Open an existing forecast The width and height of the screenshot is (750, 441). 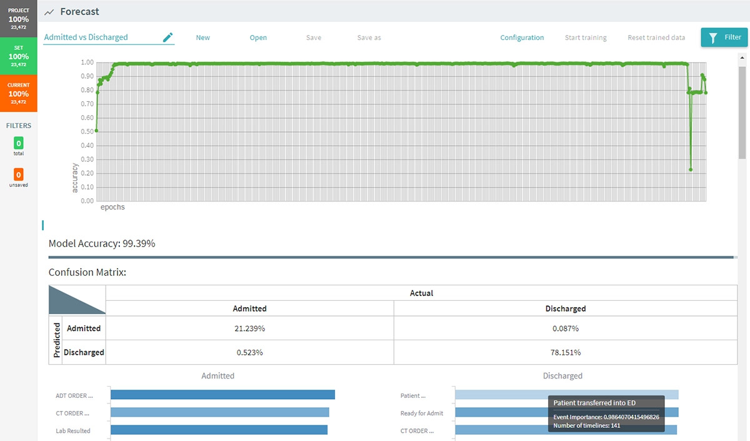tap(258, 38)
